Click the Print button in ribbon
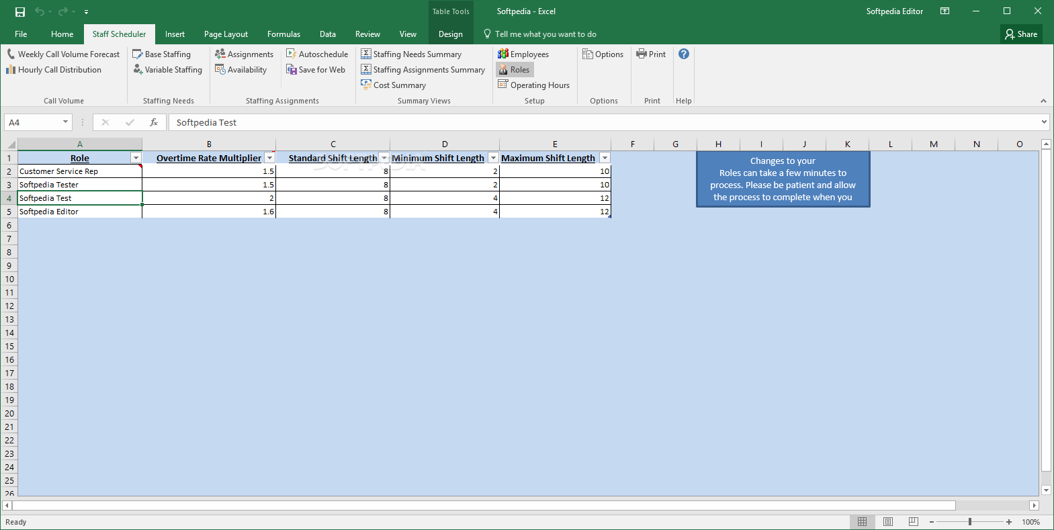Screen dimensions: 1054x530 click(x=651, y=54)
